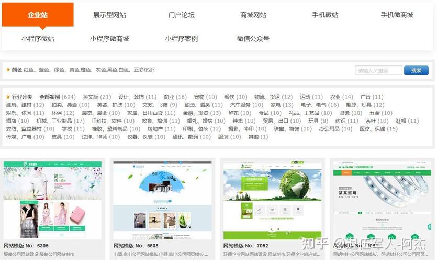This screenshot has height=262, width=437.
Task: Open the 建筑、建材 (12) category
Action: pyautogui.click(x=25, y=105)
